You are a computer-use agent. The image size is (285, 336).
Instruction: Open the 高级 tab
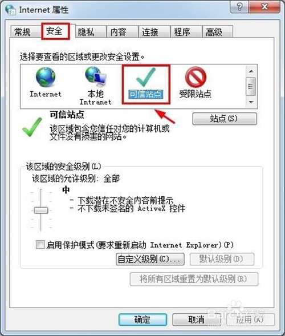tap(214, 32)
